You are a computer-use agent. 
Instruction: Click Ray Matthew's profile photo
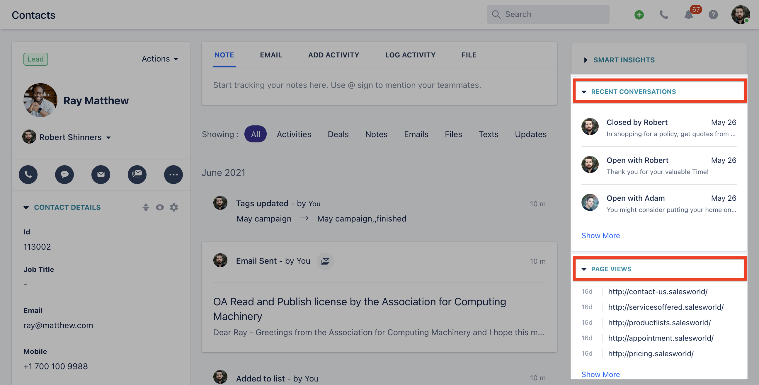(x=40, y=100)
